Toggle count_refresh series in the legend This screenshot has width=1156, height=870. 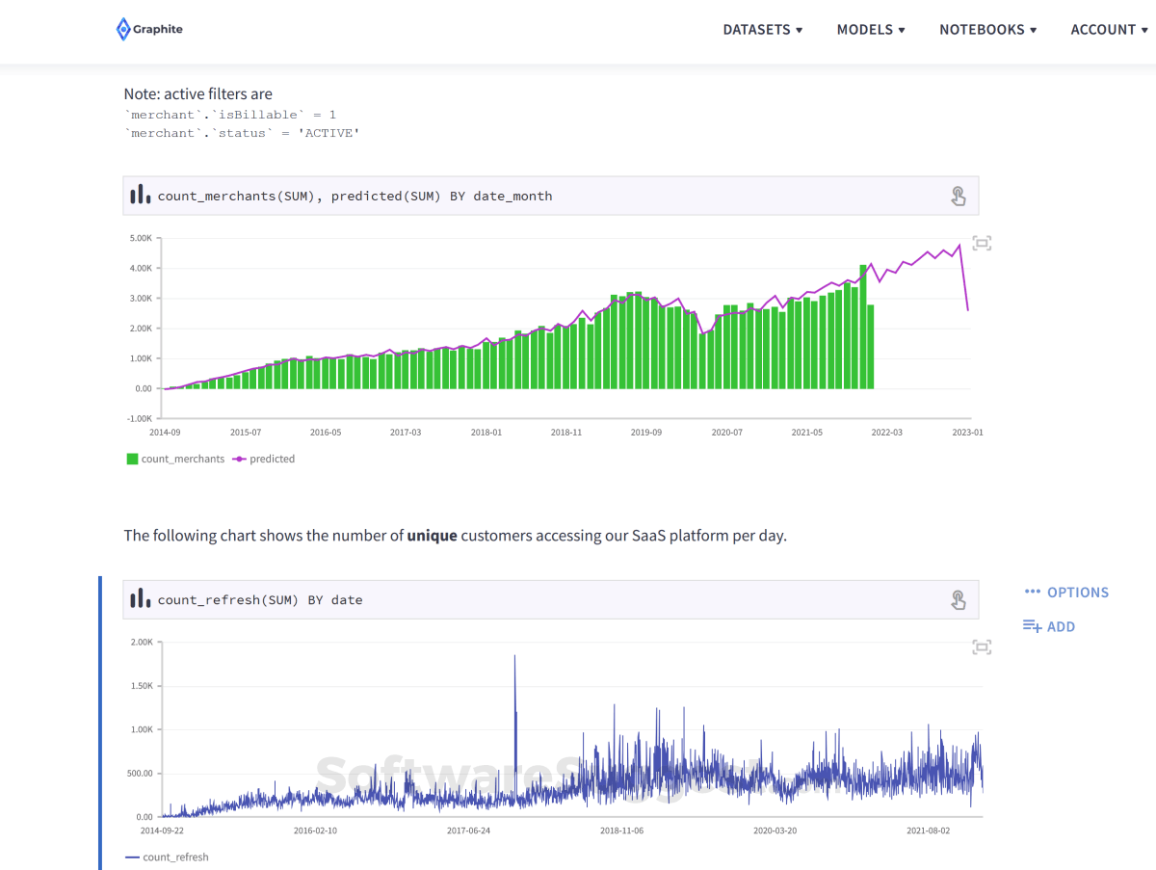[168, 857]
